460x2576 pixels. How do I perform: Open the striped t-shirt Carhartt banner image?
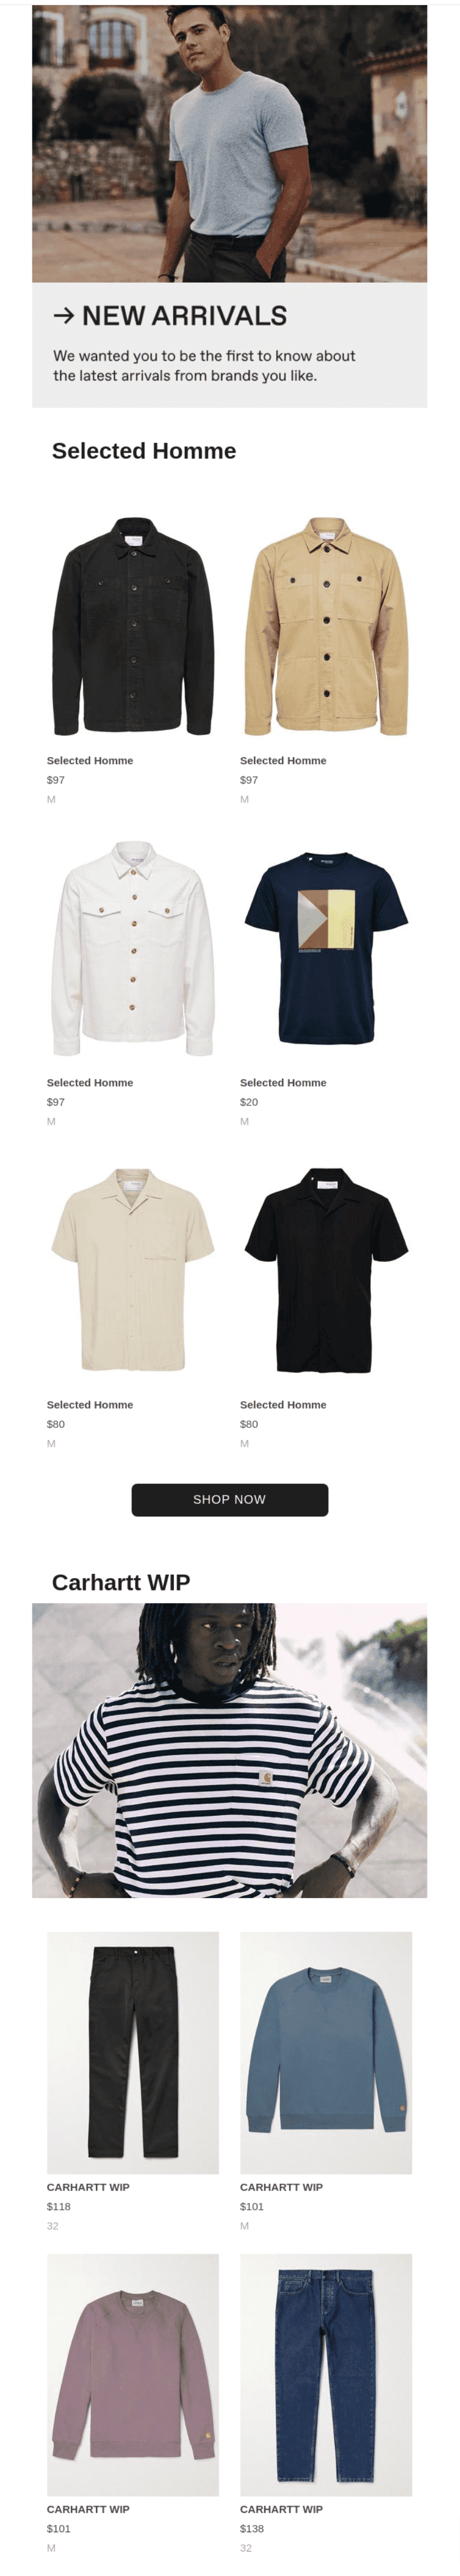tap(229, 1750)
